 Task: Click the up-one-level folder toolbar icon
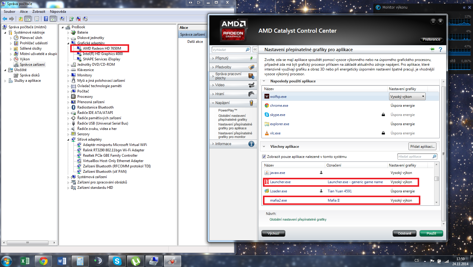coord(21,19)
